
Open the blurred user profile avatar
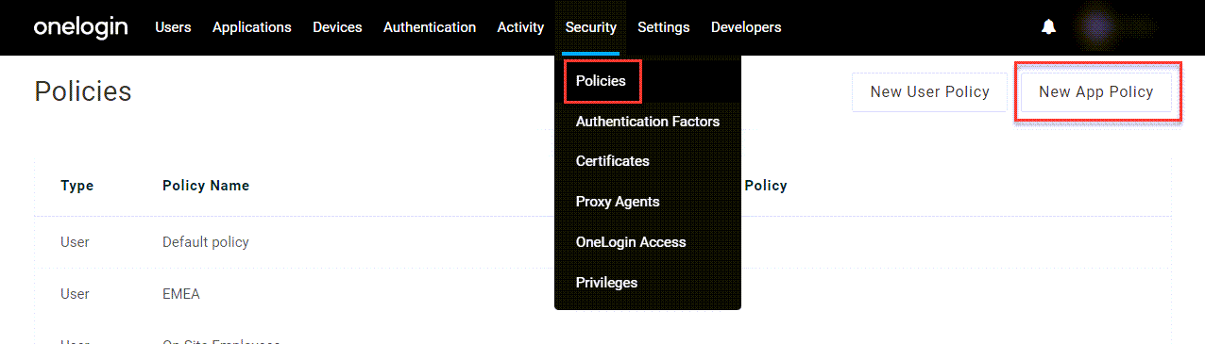click(1096, 27)
